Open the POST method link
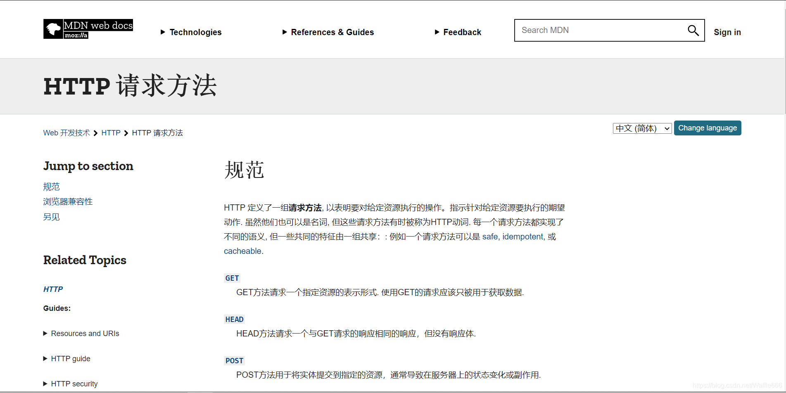This screenshot has width=786, height=393. click(234, 361)
